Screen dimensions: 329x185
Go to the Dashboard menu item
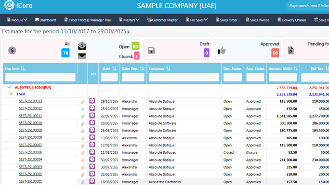[45, 20]
